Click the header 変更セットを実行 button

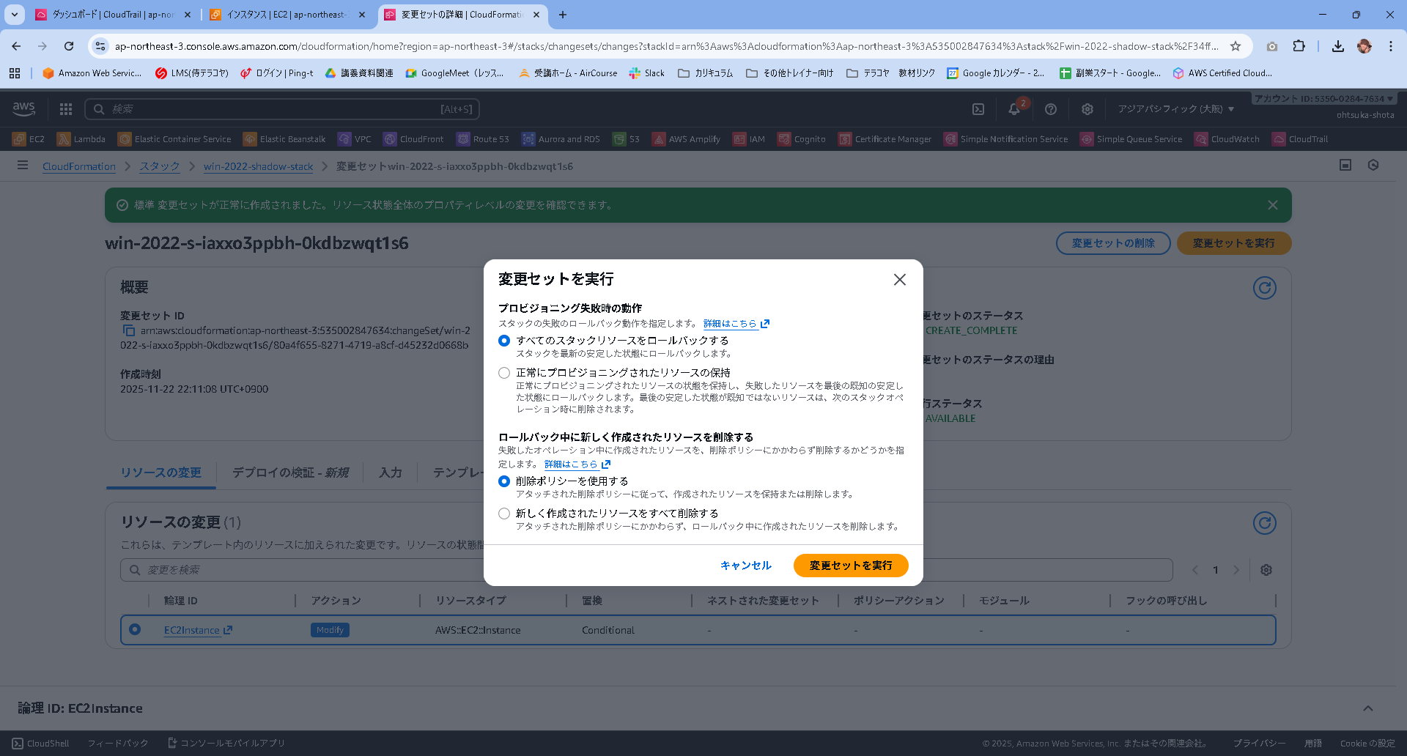tap(1234, 243)
